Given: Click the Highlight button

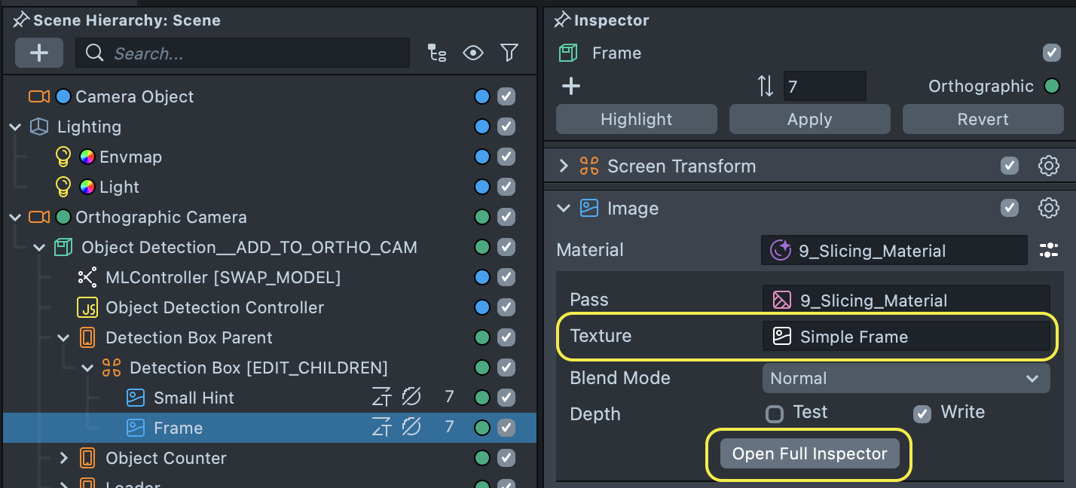Looking at the screenshot, I should coord(637,119).
